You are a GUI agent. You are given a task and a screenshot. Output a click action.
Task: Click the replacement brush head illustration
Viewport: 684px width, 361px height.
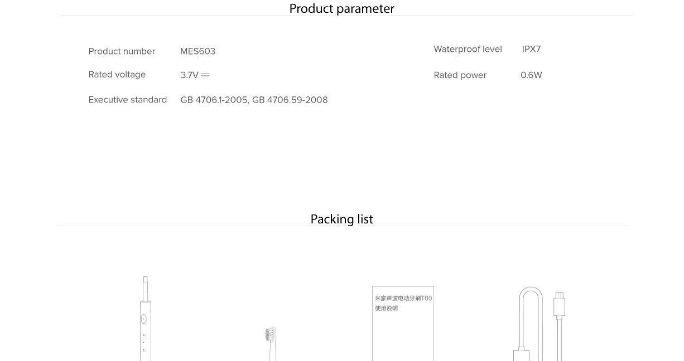click(x=271, y=340)
